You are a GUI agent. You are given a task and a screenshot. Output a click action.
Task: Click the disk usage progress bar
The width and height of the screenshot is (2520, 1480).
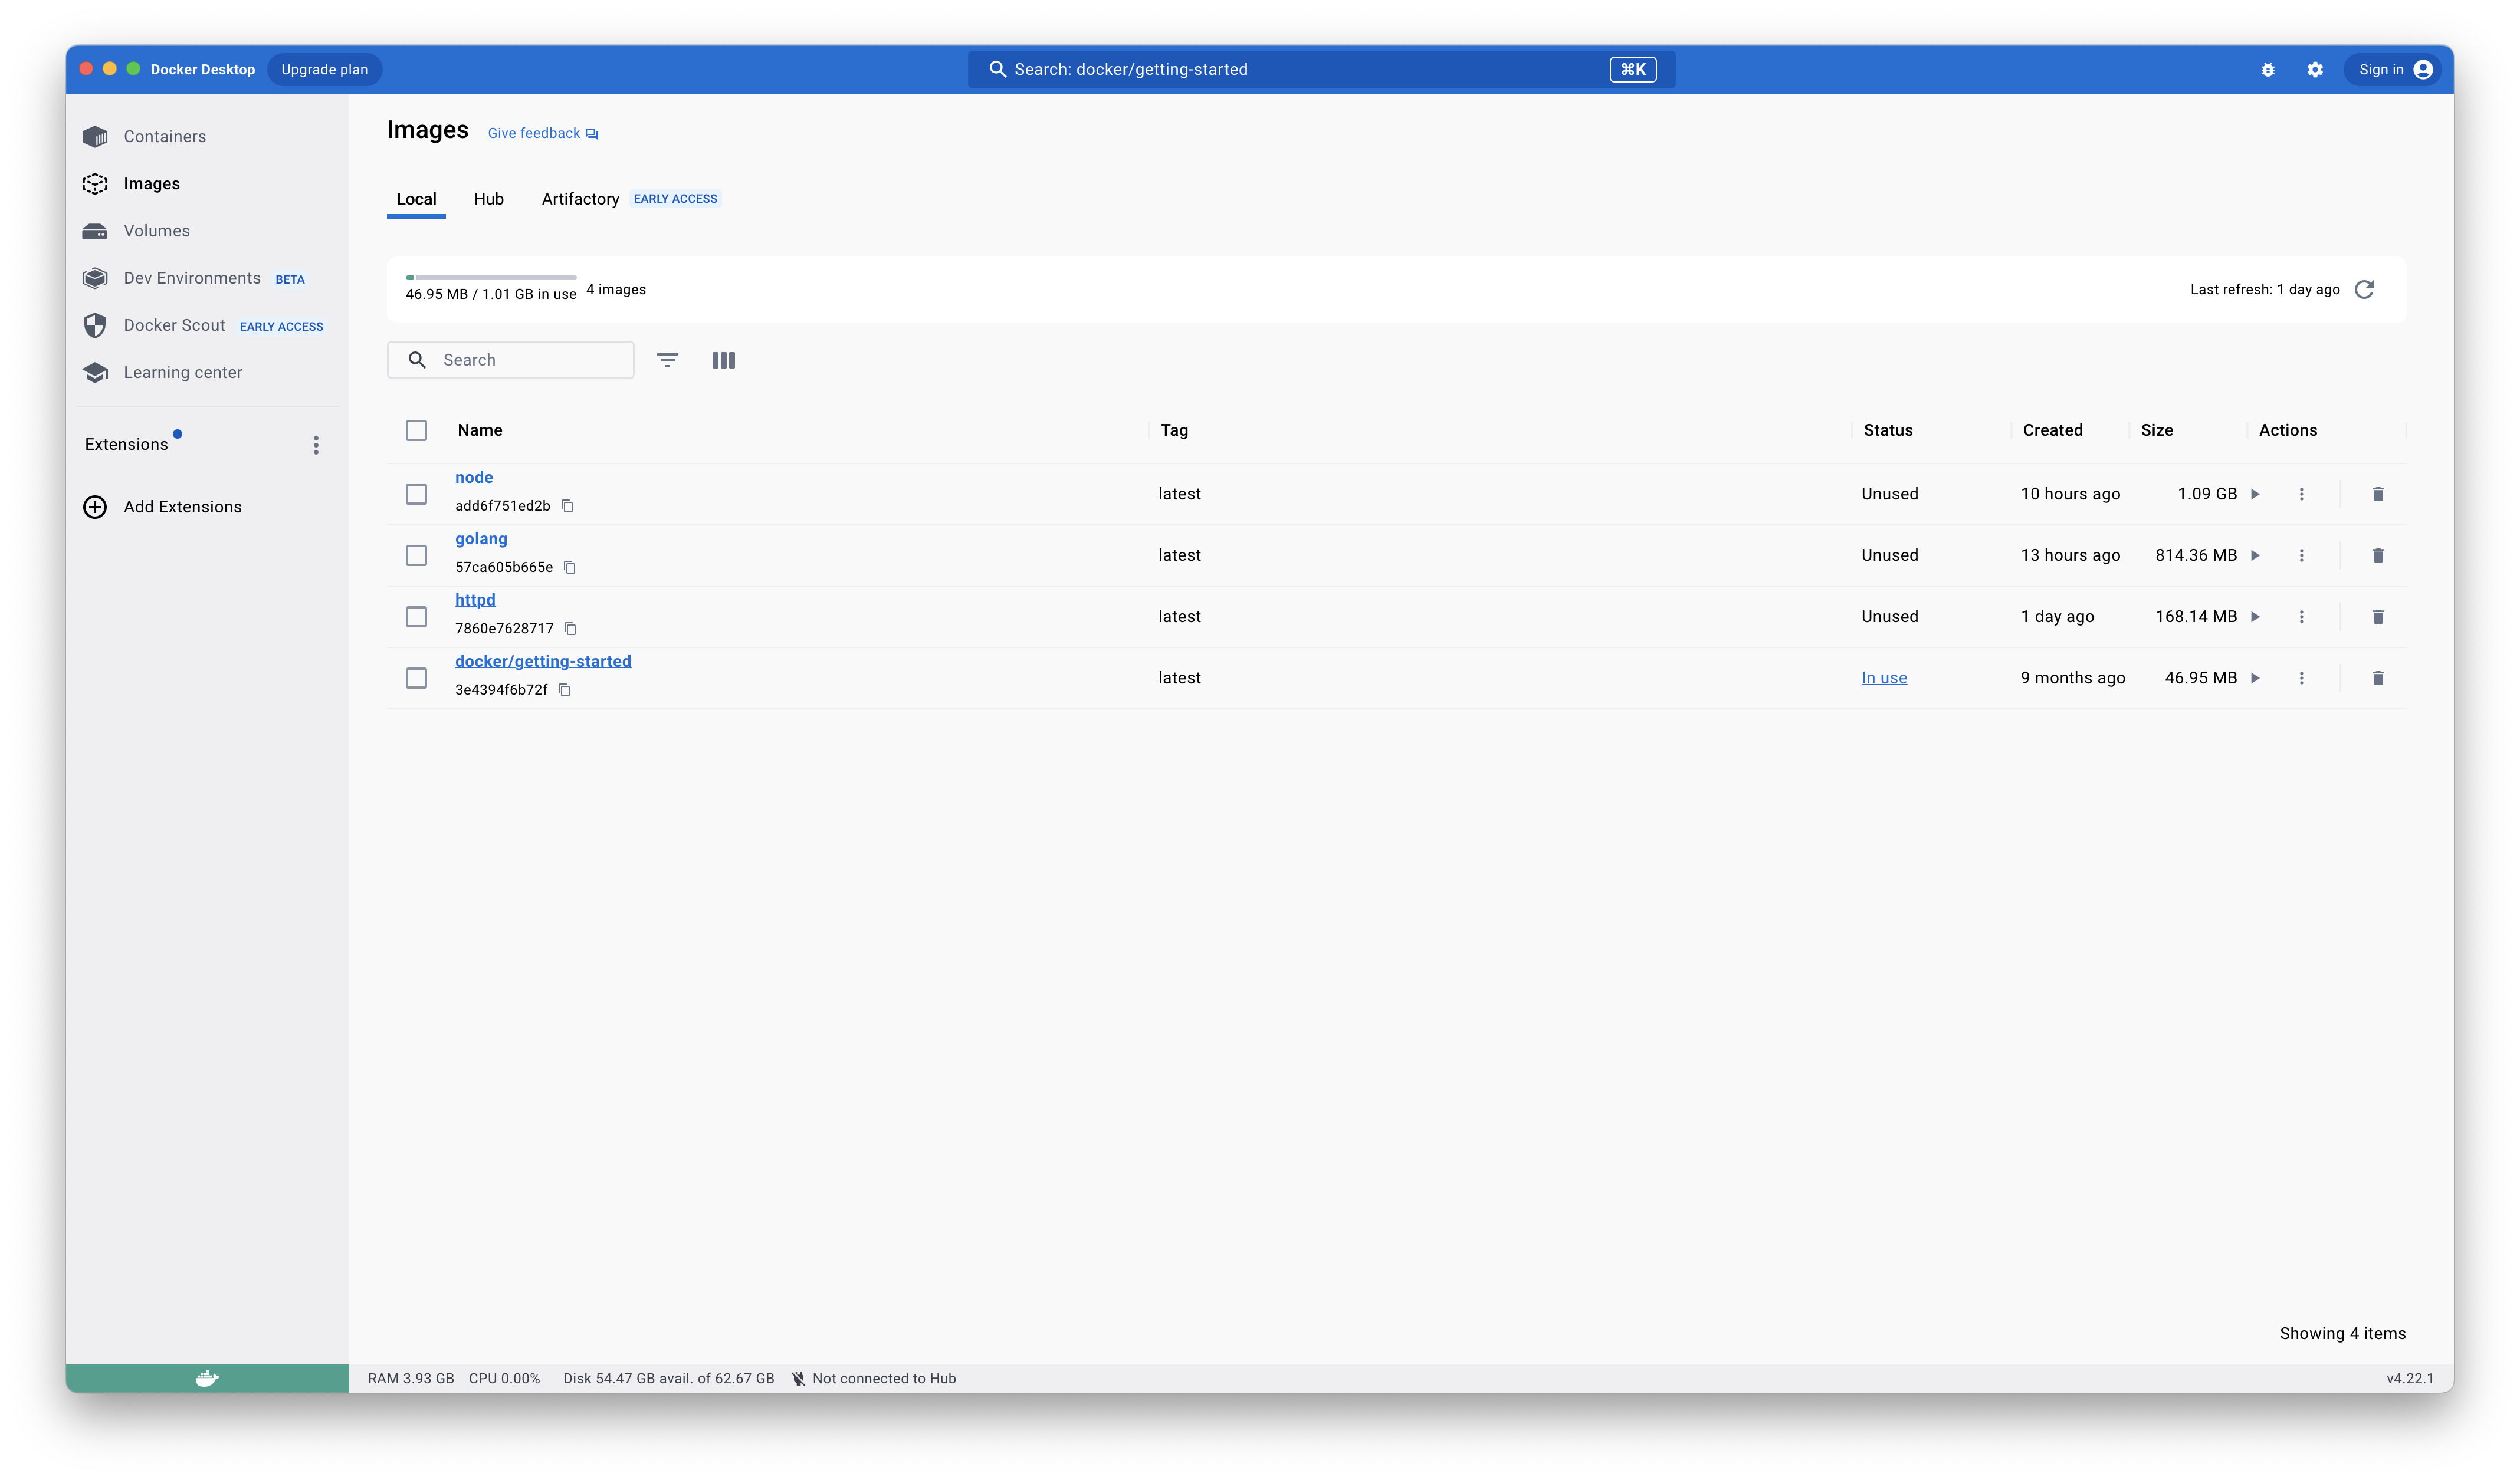click(491, 278)
